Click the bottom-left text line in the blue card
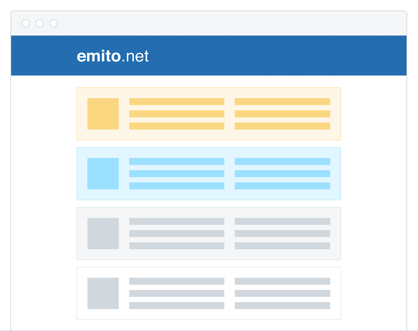The image size is (418, 331). [177, 186]
